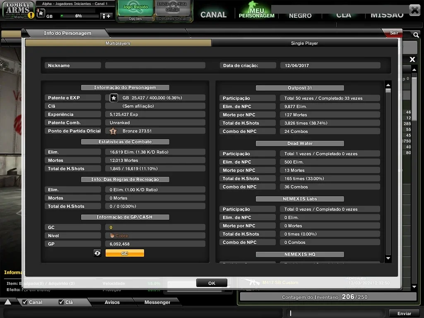Click the add friend plus icon
Viewport: 424px width, 318px height.
(106, 16)
